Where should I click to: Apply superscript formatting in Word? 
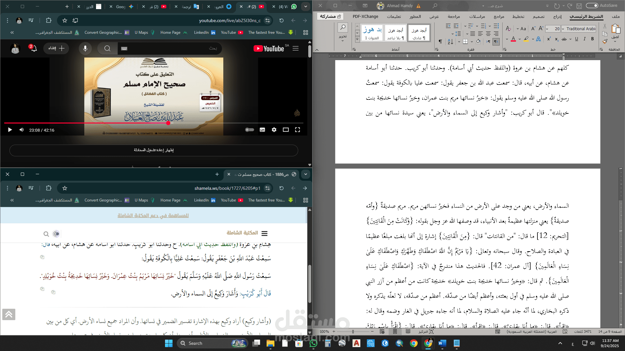(549, 39)
